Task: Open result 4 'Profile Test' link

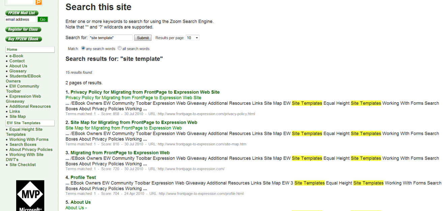Action: click(83, 177)
